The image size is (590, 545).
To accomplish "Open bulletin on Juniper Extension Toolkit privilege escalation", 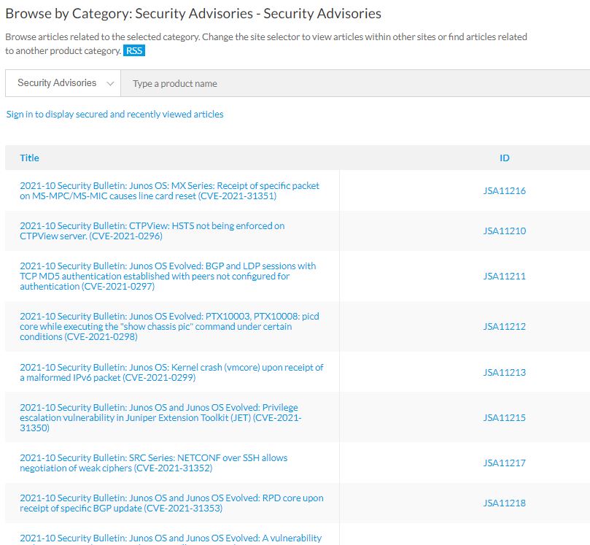I will pyautogui.click(x=160, y=417).
